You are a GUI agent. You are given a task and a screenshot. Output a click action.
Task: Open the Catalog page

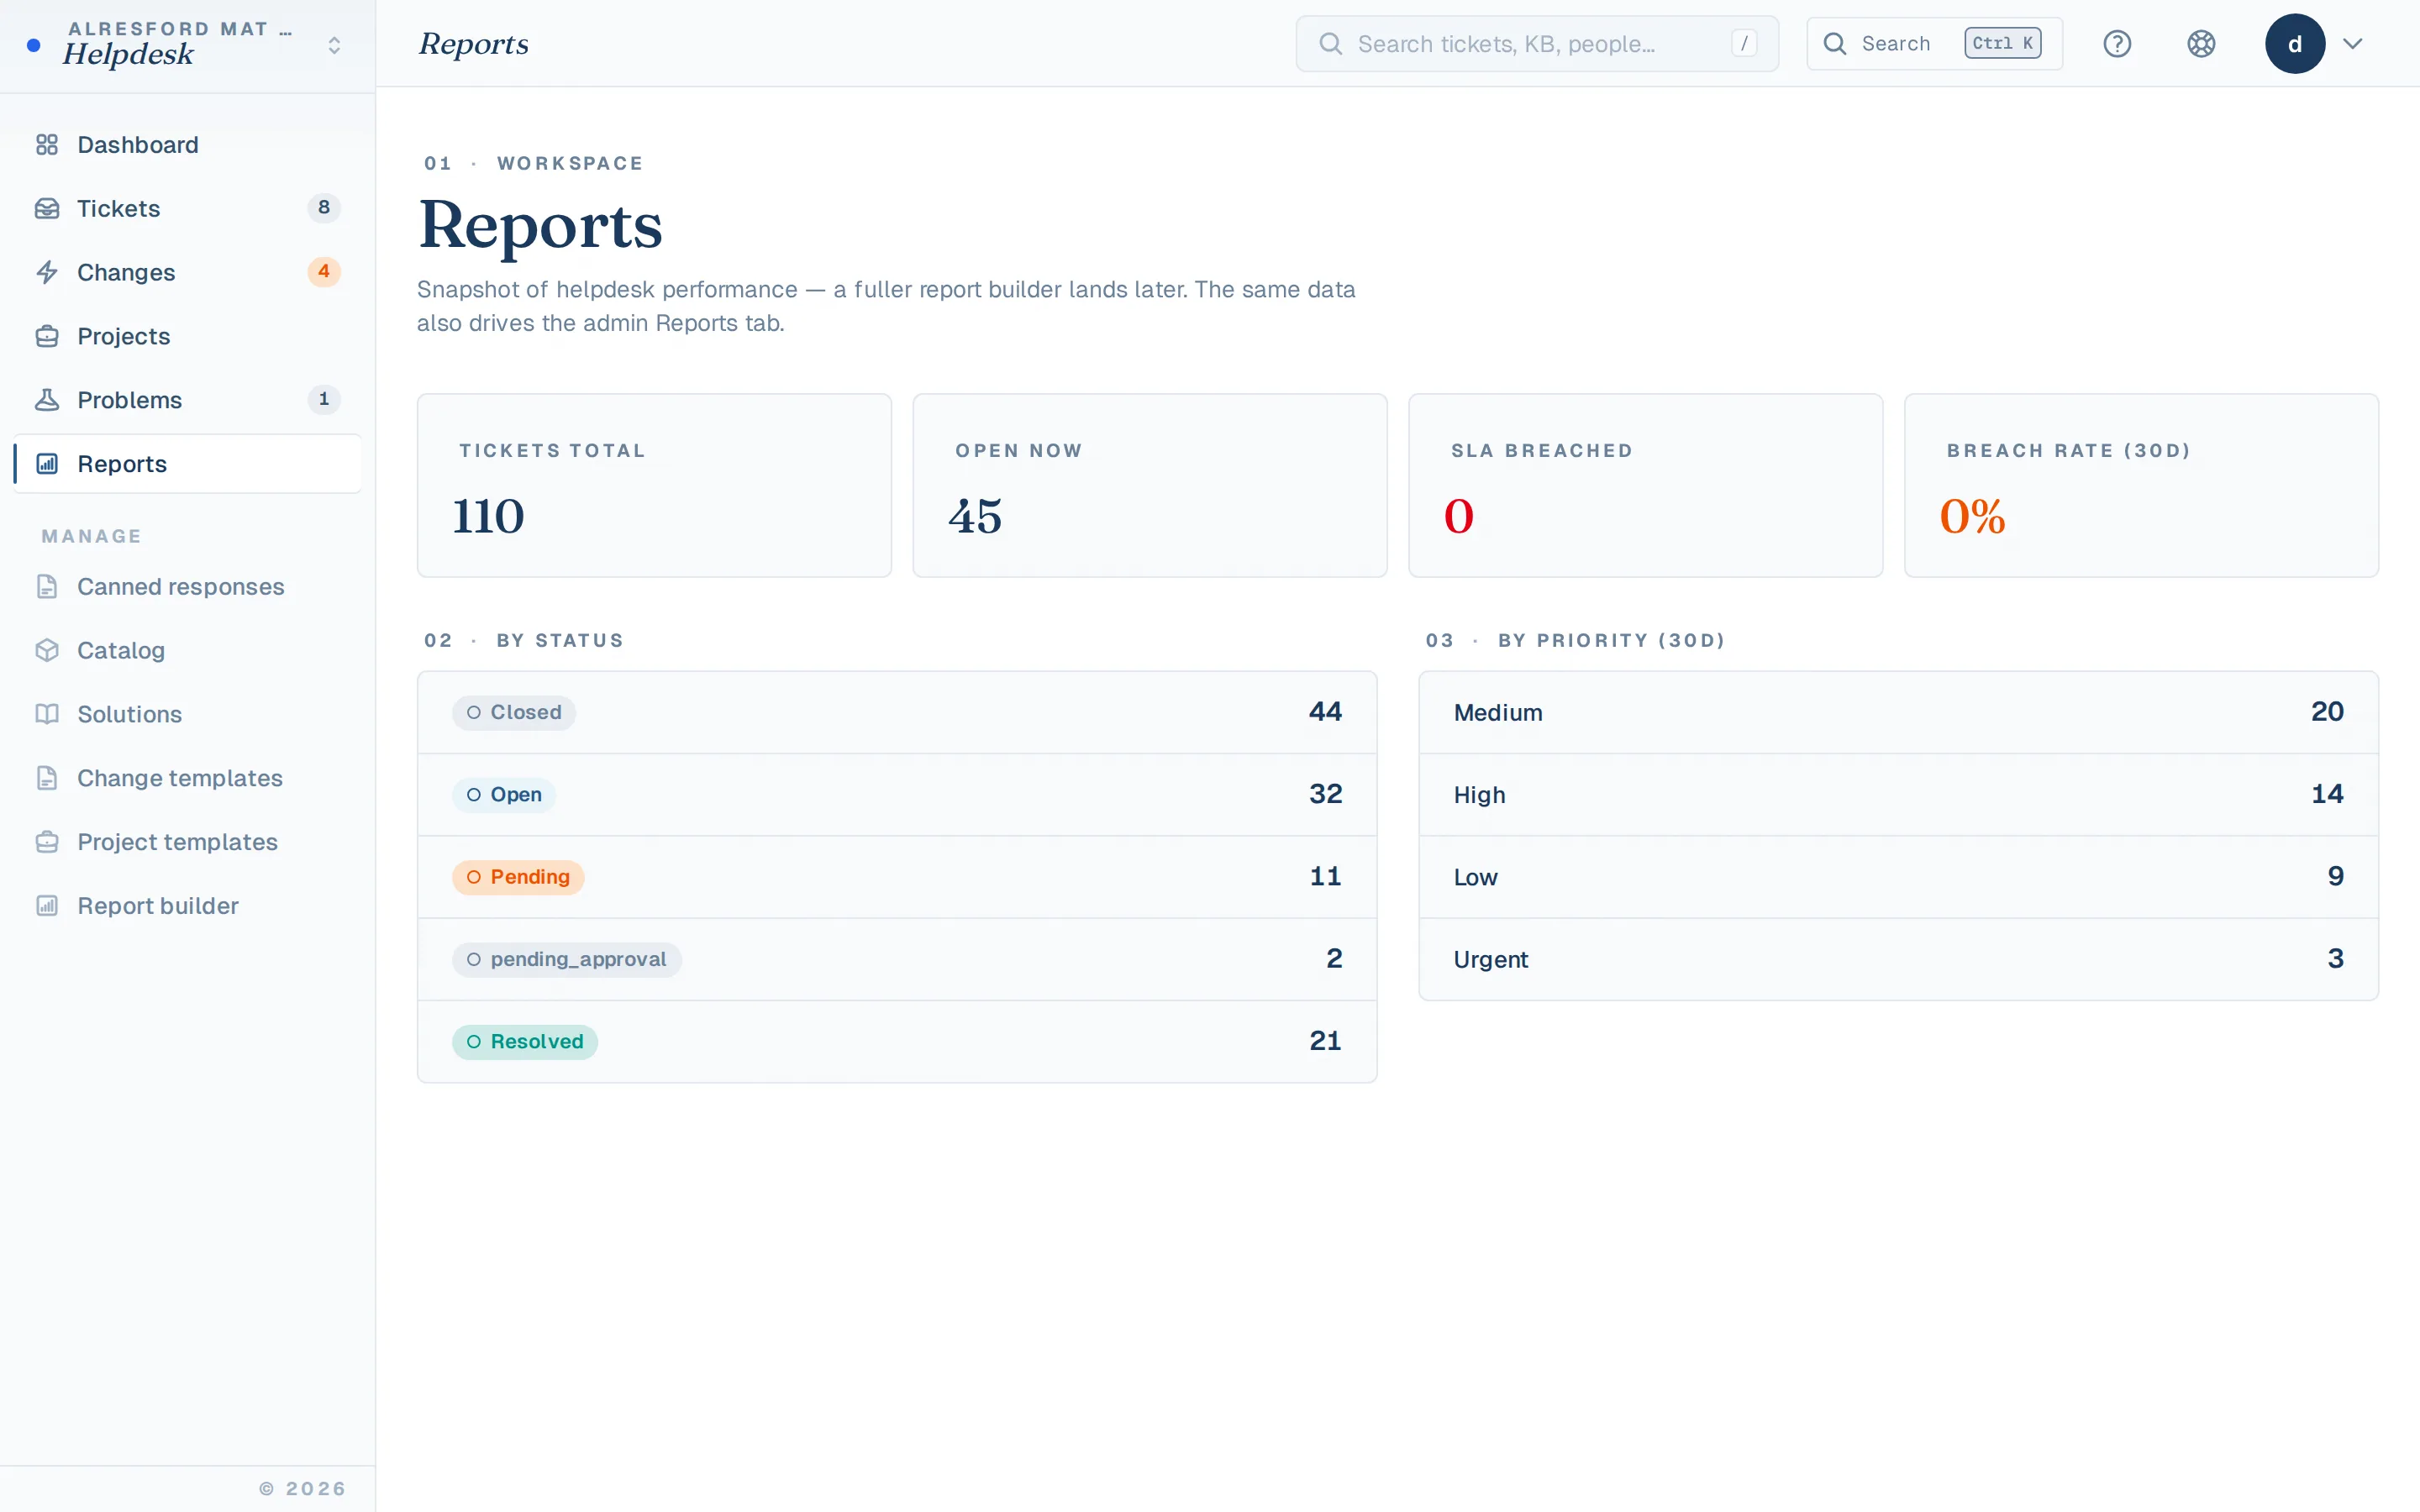188,651
